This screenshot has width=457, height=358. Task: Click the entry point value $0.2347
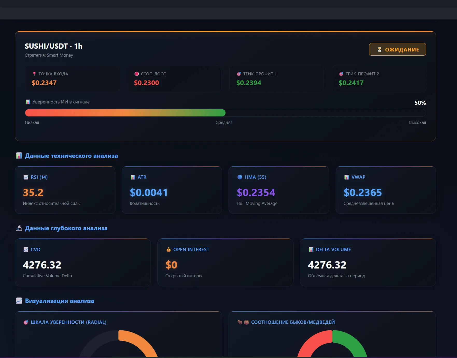[44, 83]
